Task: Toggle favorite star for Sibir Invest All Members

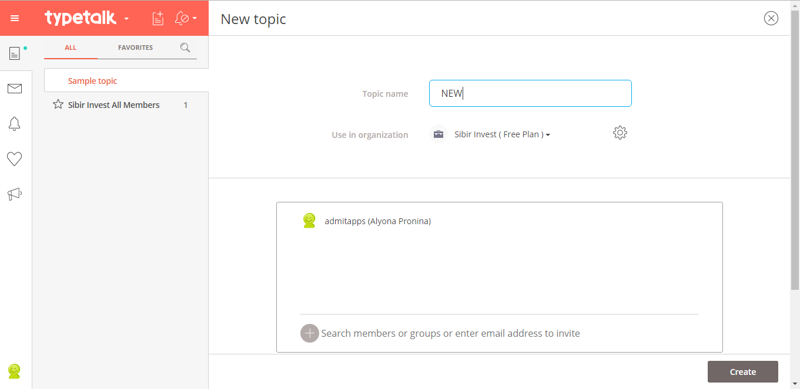Action: point(58,104)
